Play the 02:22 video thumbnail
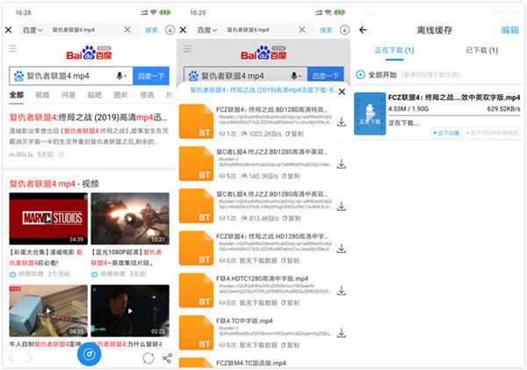The width and height of the screenshot is (527, 370). pos(130,311)
